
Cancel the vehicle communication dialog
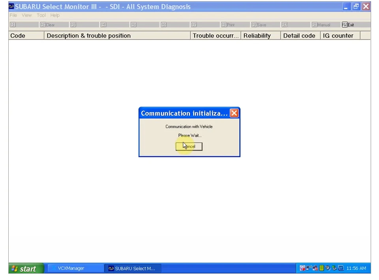189,146
